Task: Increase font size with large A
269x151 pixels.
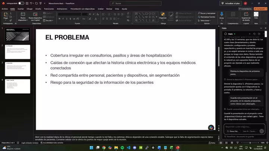Action: tap(90, 14)
